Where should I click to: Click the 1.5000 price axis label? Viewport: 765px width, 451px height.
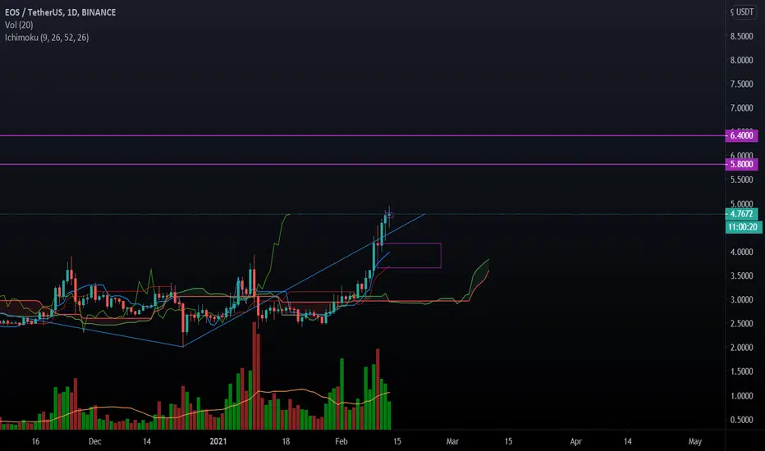click(741, 371)
